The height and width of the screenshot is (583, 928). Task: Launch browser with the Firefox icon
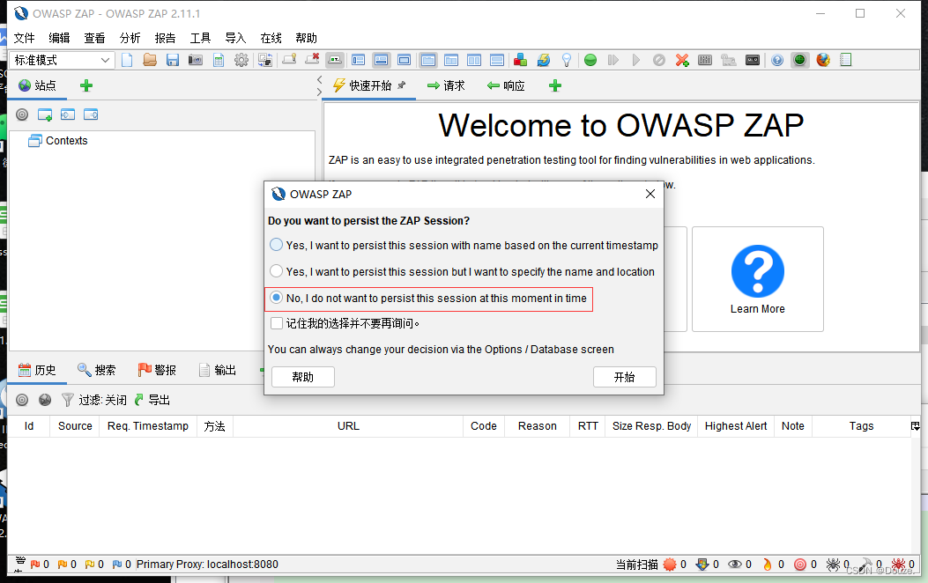pos(822,60)
